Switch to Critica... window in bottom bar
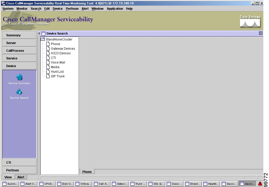Image resolution: width=269 pixels, height=187 pixels. 84,184
